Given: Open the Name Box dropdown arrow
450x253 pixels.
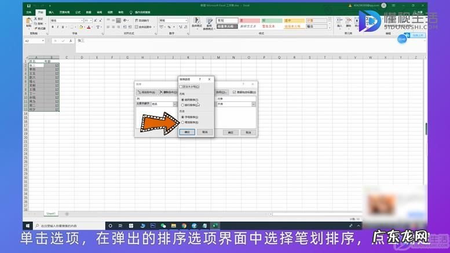Looking at the screenshot, I should point(43,41).
